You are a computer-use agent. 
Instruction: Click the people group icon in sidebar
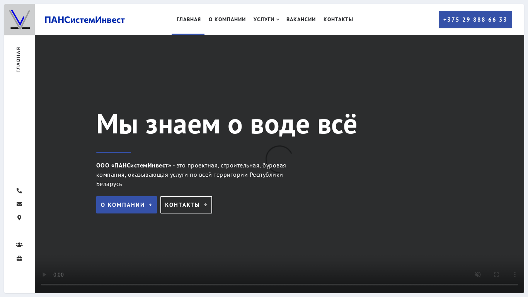(19, 245)
